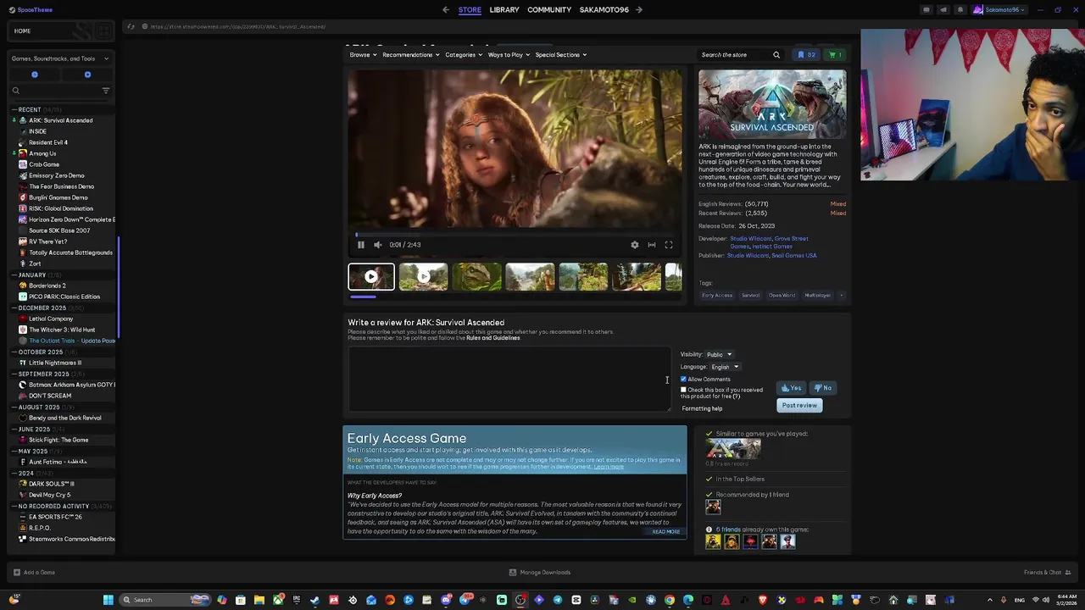
Task: Click READ MORE in Early Access section
Action: (x=666, y=532)
